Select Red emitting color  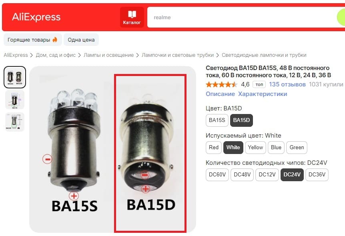214,148
